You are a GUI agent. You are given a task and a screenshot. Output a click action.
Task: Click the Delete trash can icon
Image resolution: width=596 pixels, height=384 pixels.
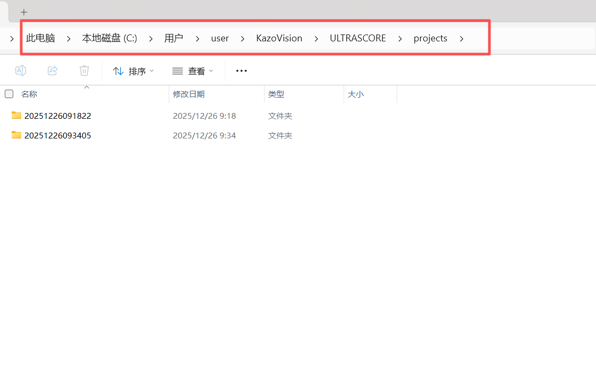pos(84,71)
